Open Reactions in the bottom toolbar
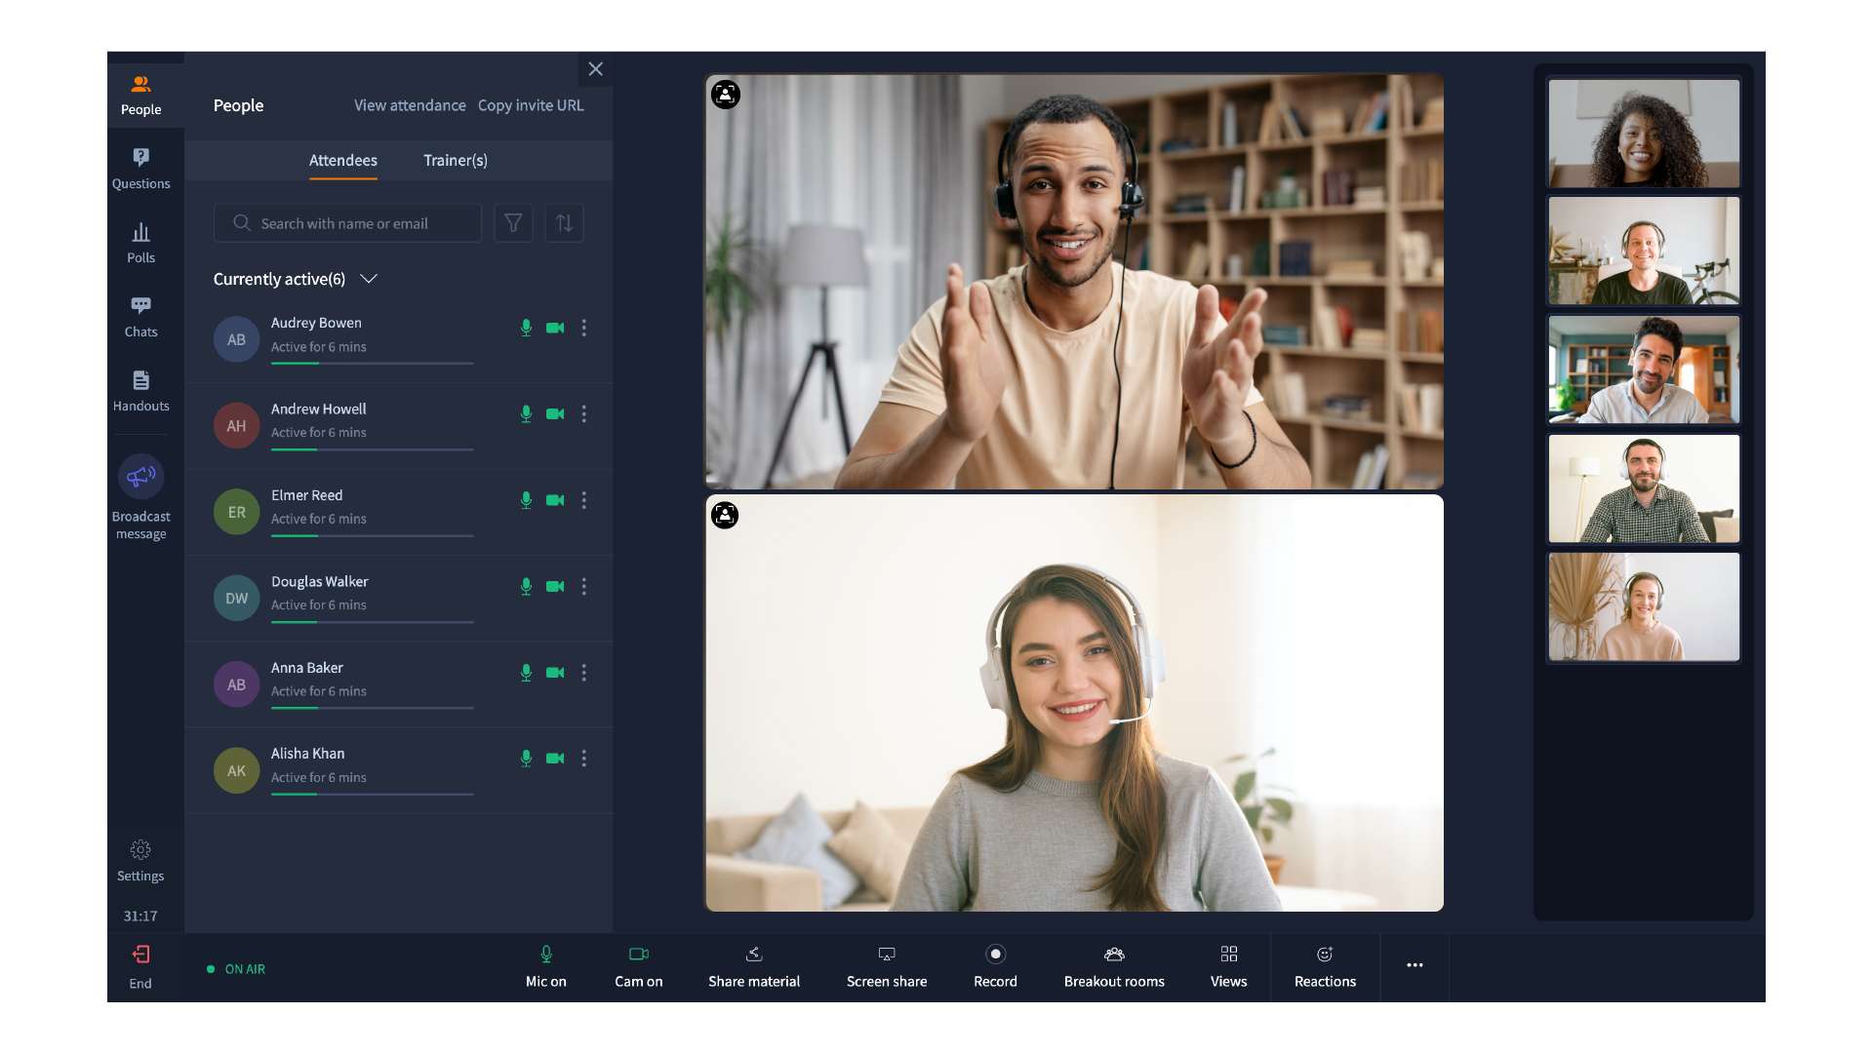 pyautogui.click(x=1324, y=966)
